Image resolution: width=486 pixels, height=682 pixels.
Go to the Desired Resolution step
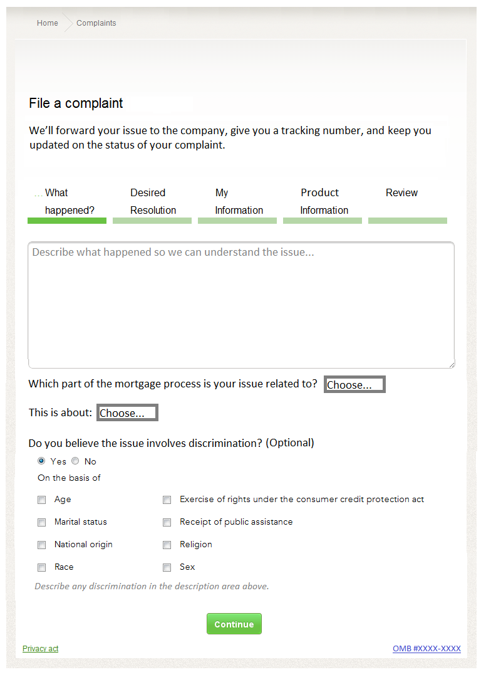pyautogui.click(x=153, y=202)
